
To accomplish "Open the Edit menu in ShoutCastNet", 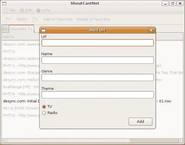I will click(26, 10).
